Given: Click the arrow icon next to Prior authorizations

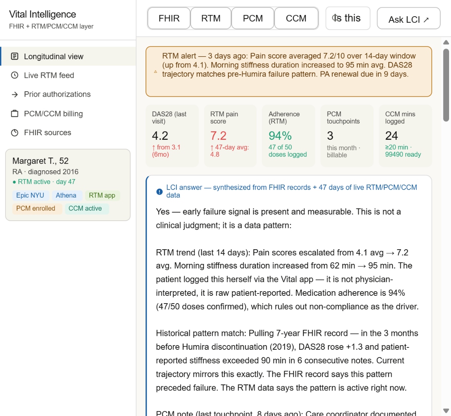Looking at the screenshot, I should click(15, 94).
